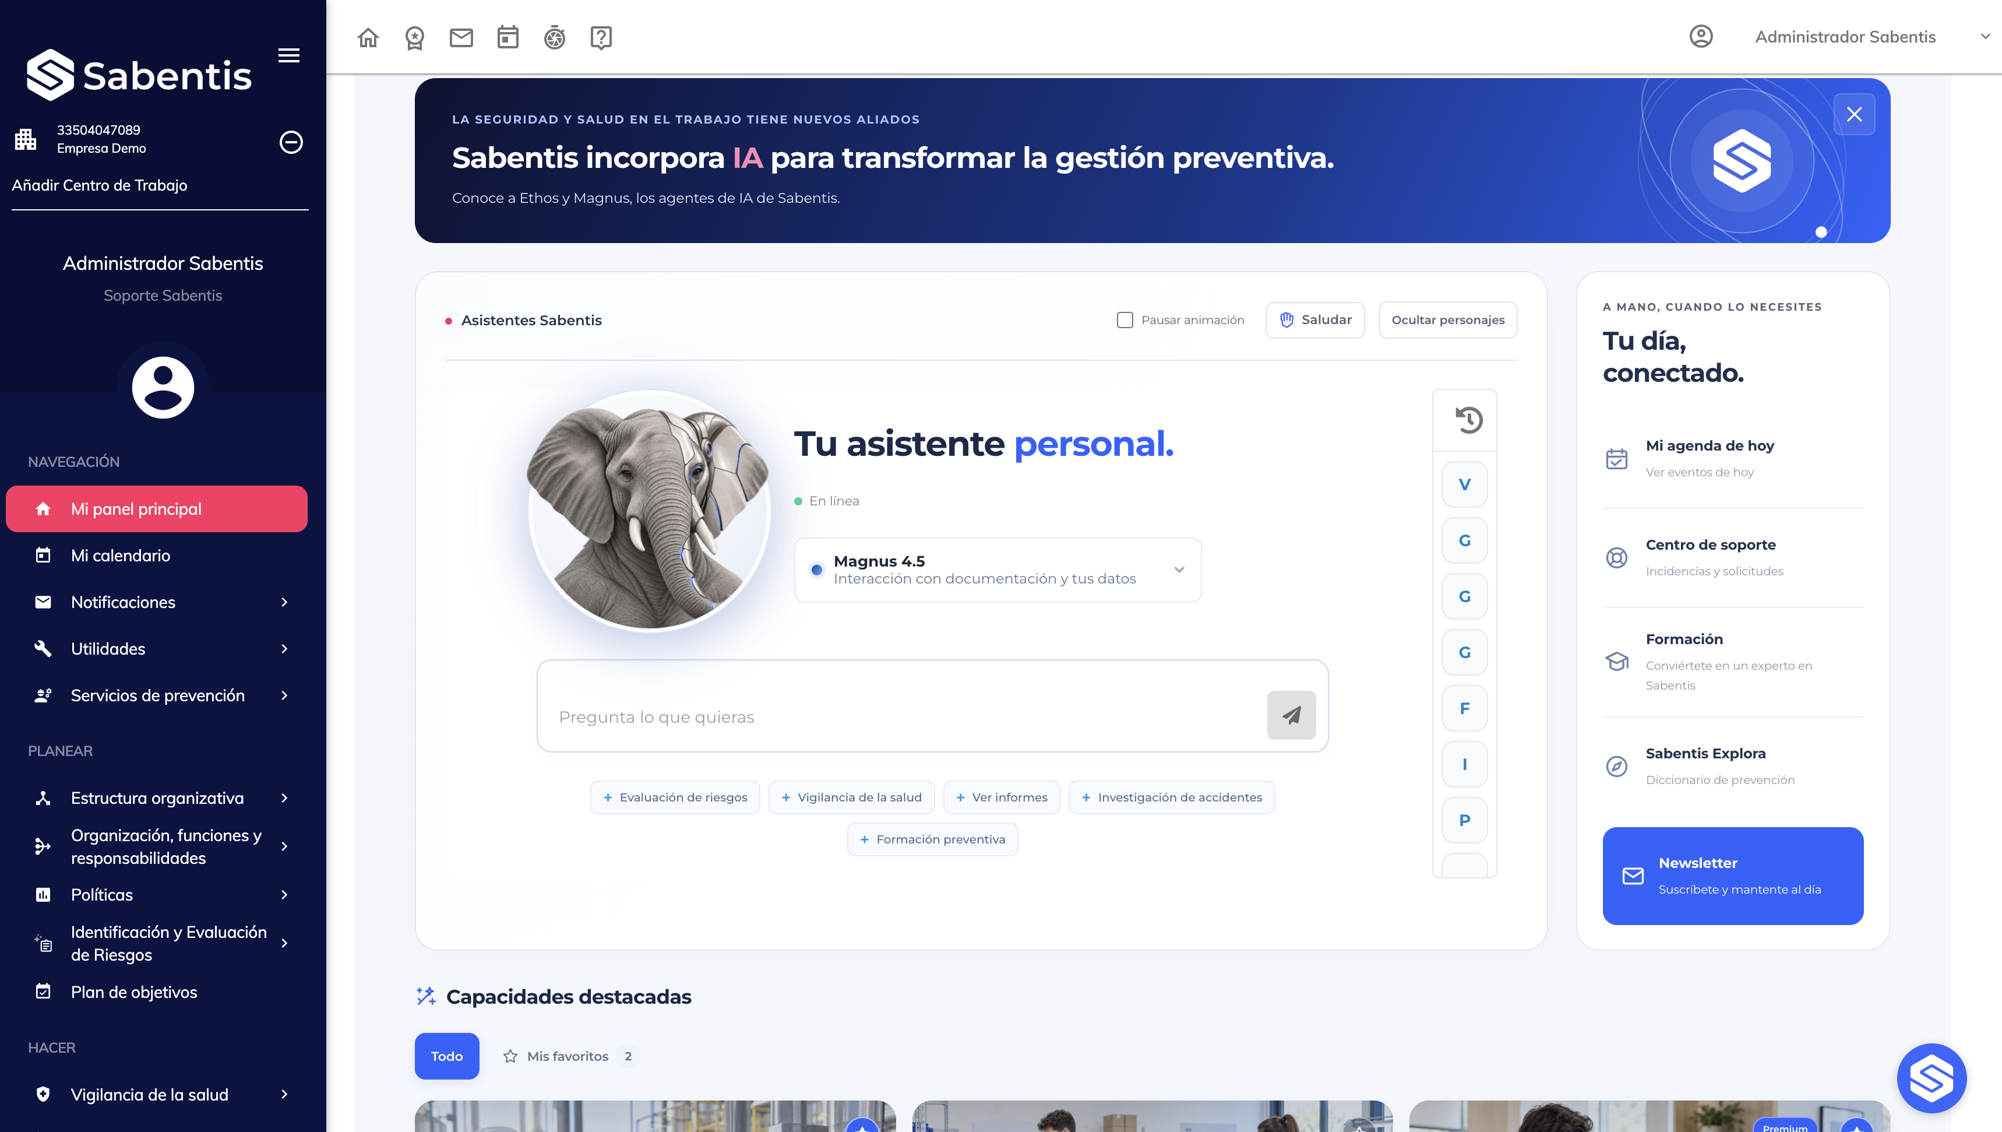The height and width of the screenshot is (1132, 2002).
Task: Expand Servicios de prevención submenu
Action: click(x=284, y=695)
